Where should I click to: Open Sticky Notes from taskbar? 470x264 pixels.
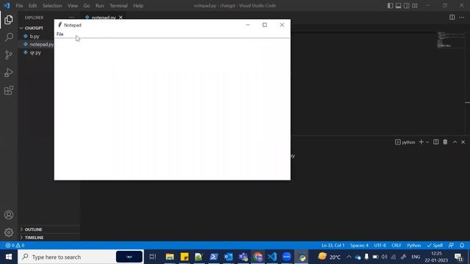[x=184, y=257]
